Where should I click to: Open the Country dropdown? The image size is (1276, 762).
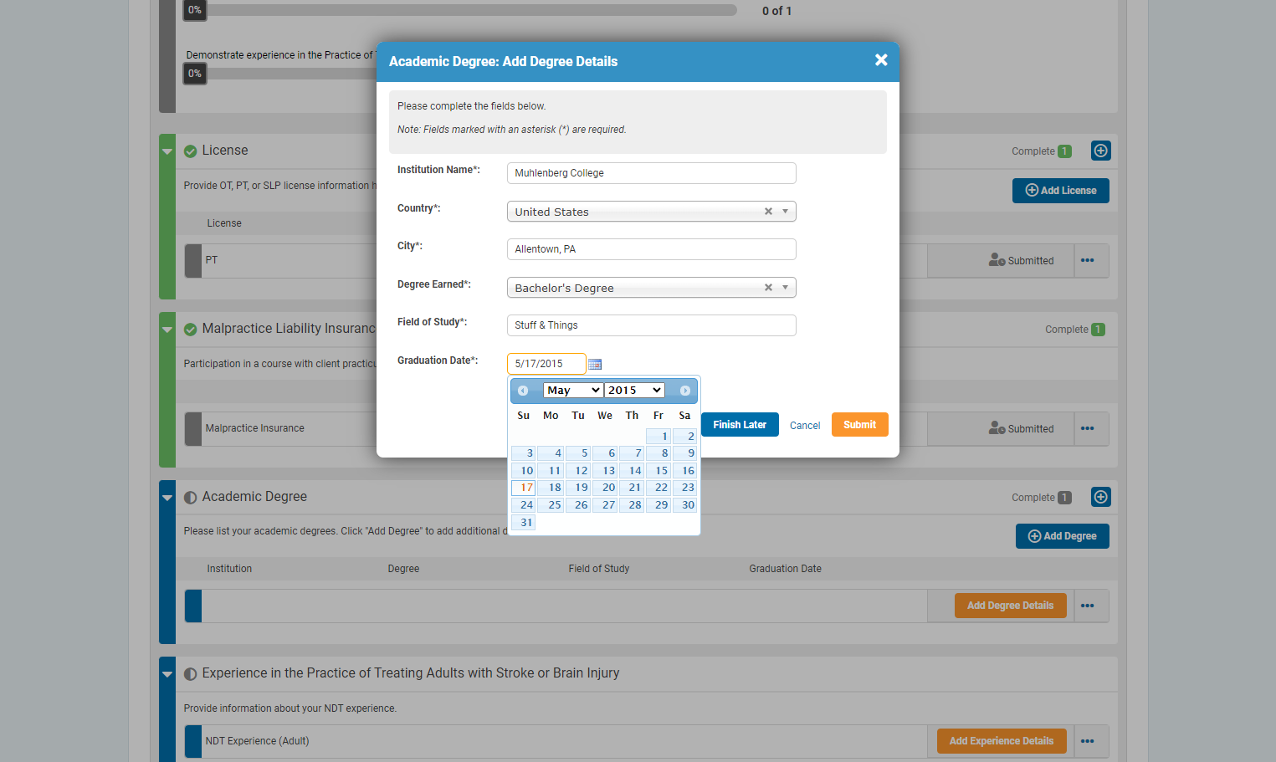click(651, 212)
